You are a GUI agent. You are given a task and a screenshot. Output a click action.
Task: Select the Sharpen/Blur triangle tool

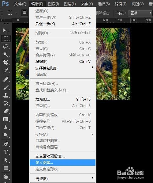(6, 127)
